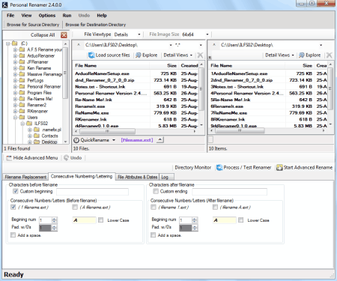Check Add a space in after-filename group
The height and width of the screenshot is (281, 337).
[x=153, y=235]
